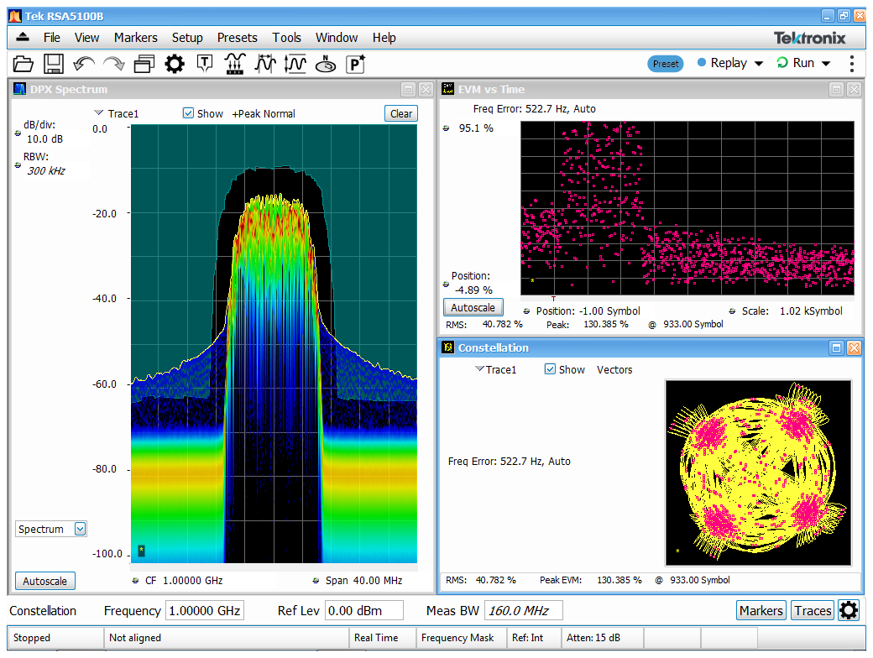Open the Markers menu
Viewport: 873px width, 658px height.
pyautogui.click(x=135, y=38)
